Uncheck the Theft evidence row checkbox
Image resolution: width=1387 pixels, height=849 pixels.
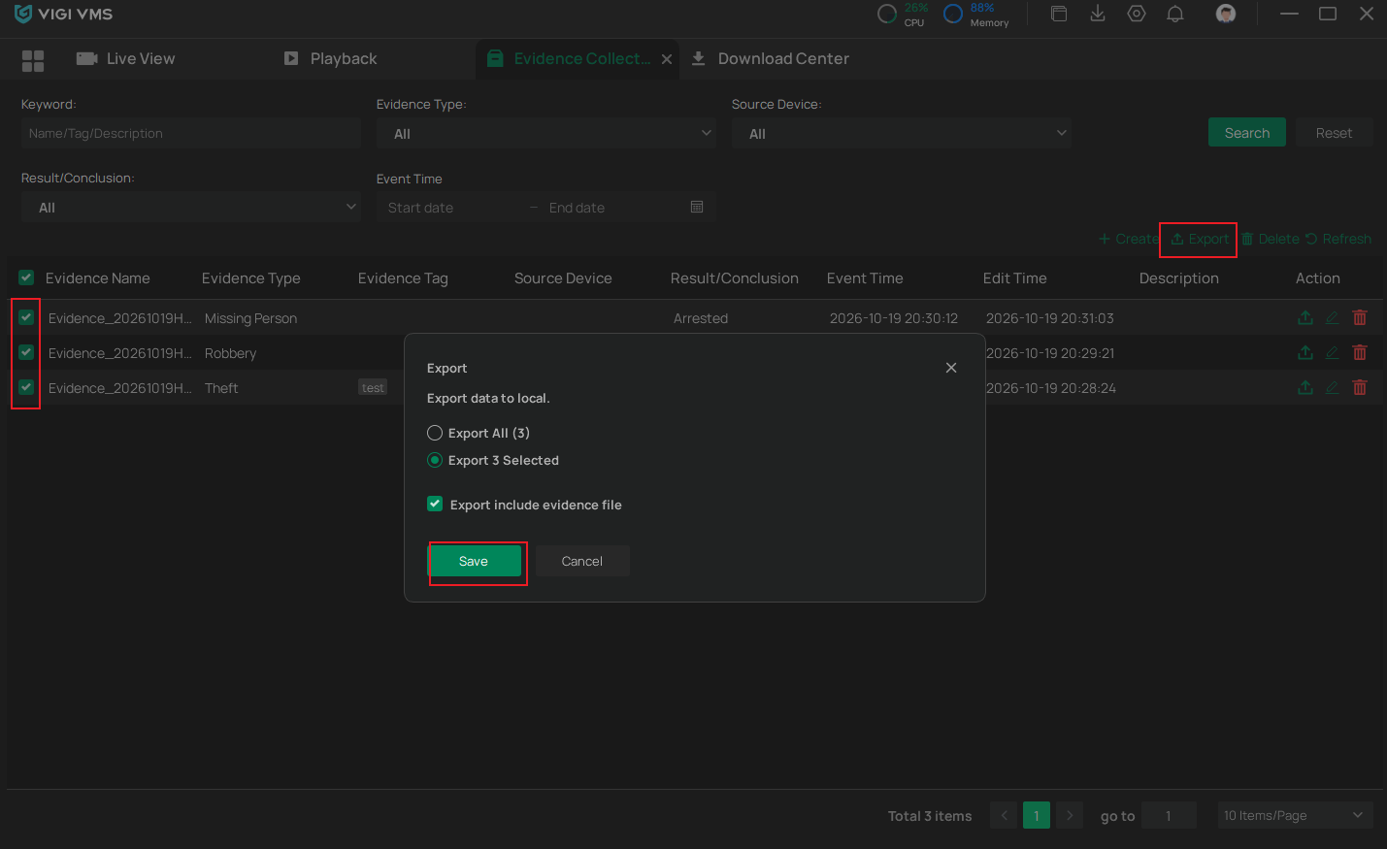[x=26, y=387]
